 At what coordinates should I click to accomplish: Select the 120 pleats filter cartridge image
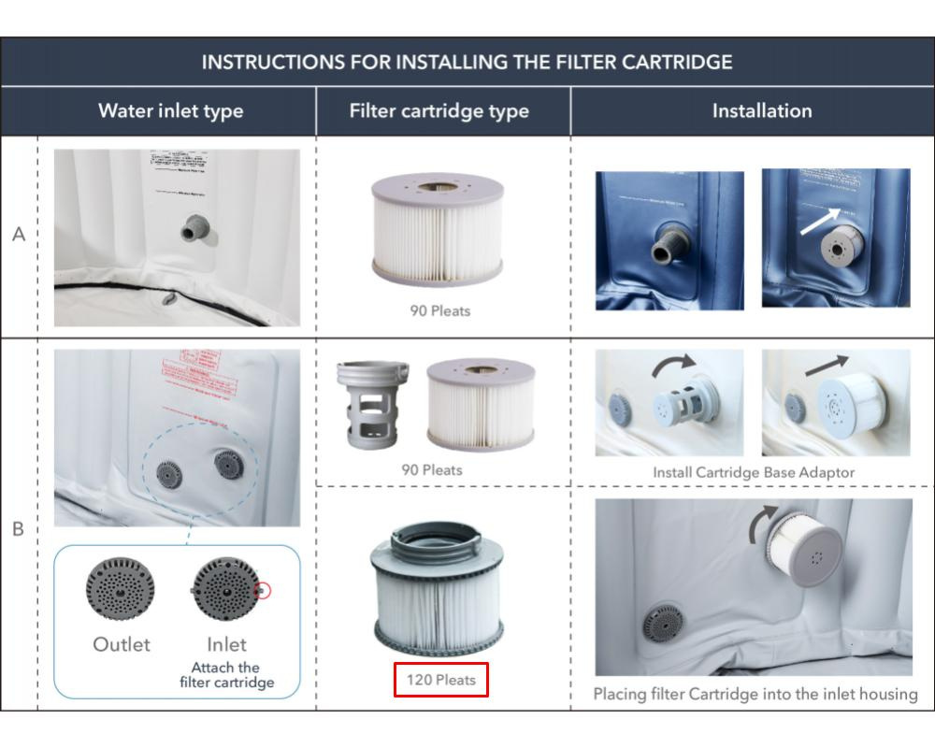[437, 589]
